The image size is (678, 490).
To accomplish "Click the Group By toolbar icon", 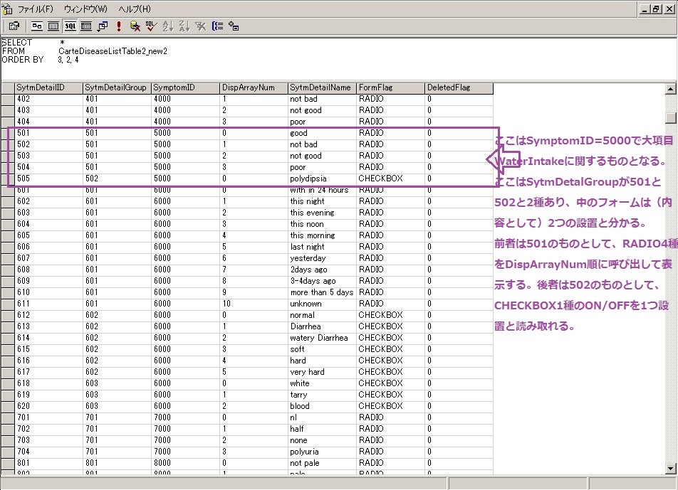I will click(218, 26).
